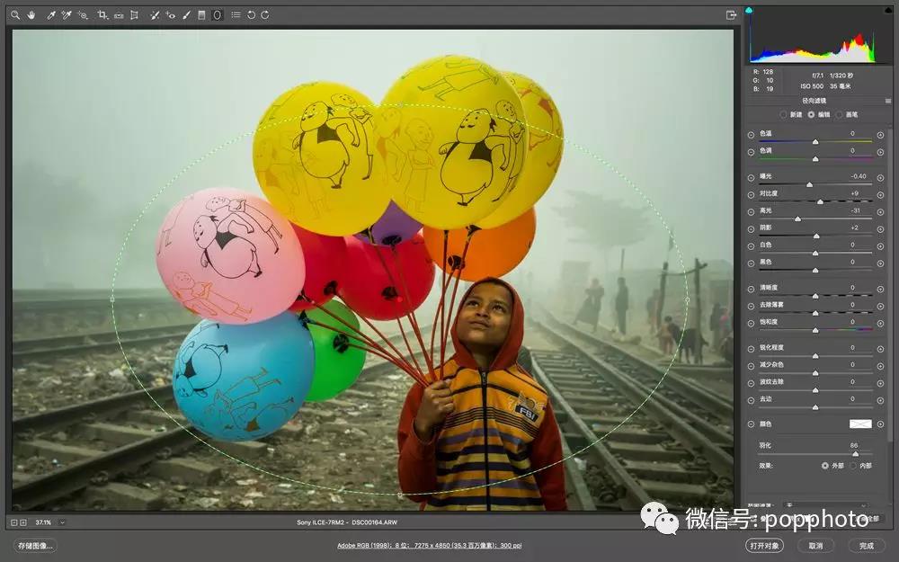Screen dimensions: 899x562
Task: Select the Hand tool
Action: (31, 15)
